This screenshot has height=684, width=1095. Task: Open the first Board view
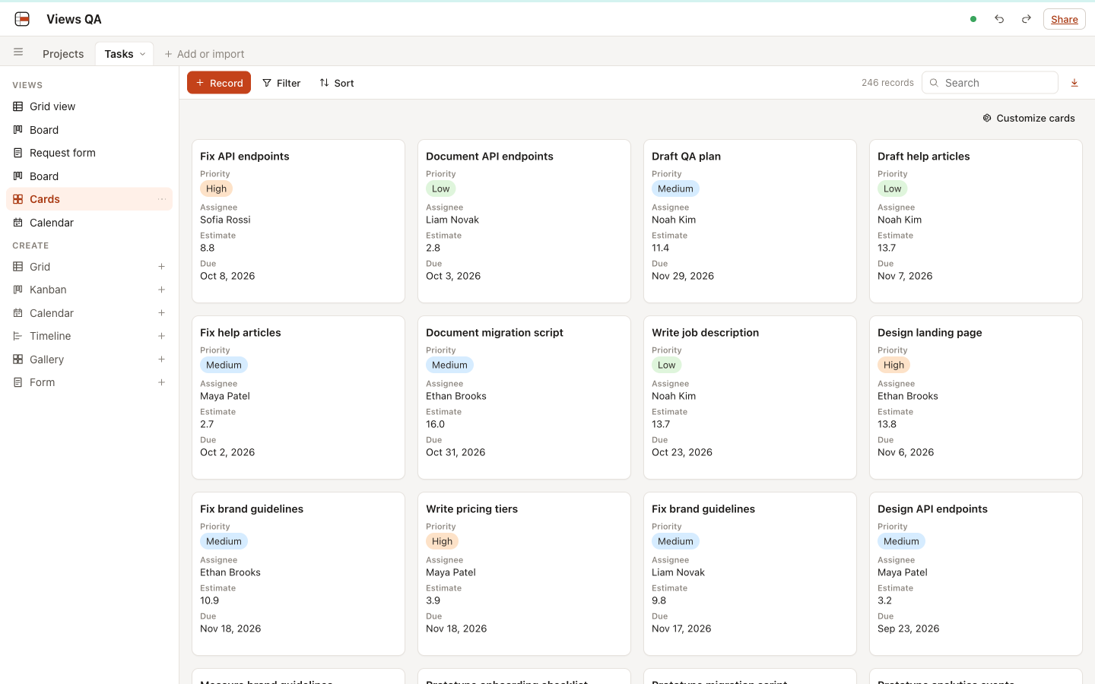(x=90, y=130)
